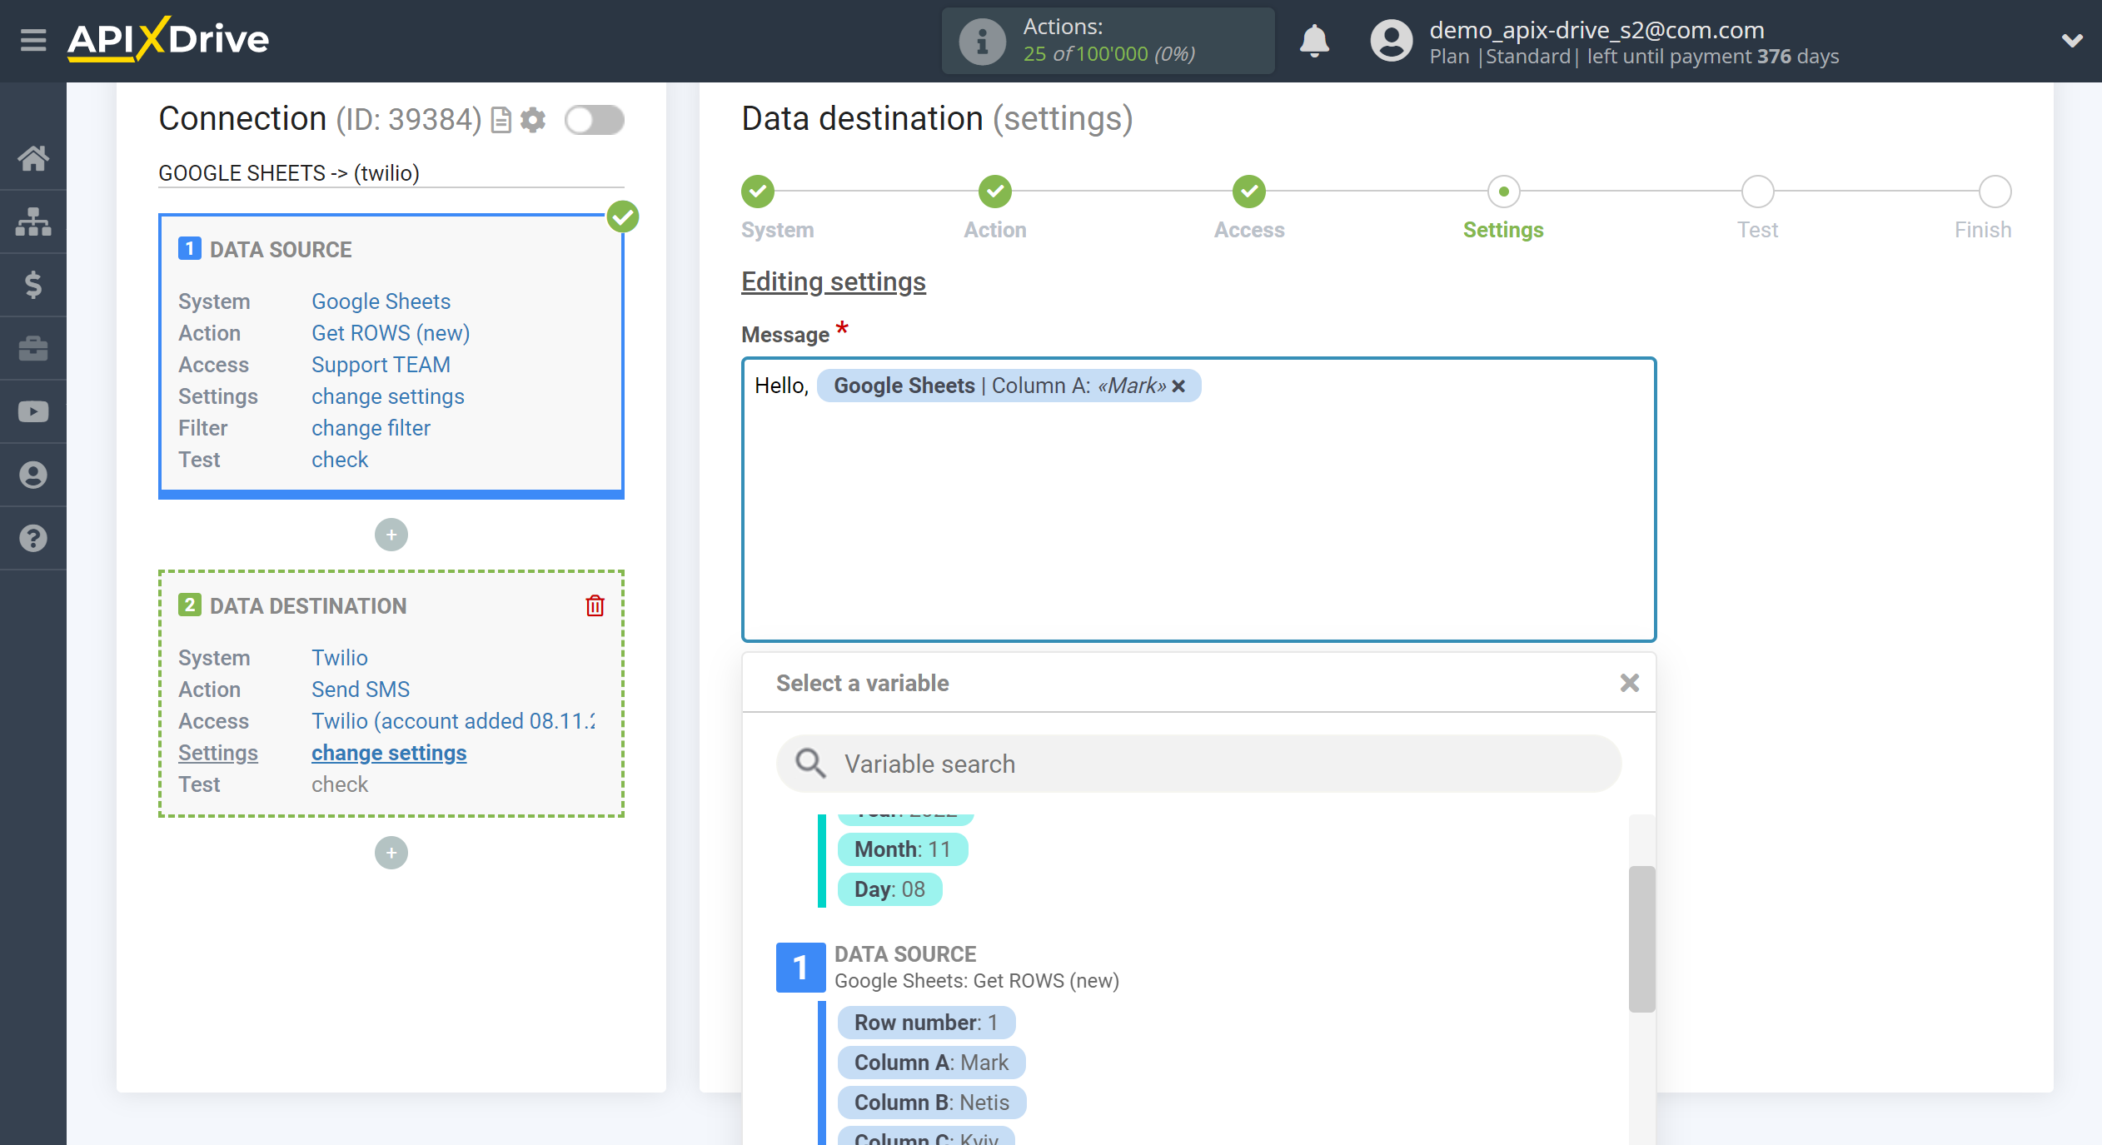The width and height of the screenshot is (2102, 1145).
Task: Select Month: 11 variable
Action: [903, 849]
